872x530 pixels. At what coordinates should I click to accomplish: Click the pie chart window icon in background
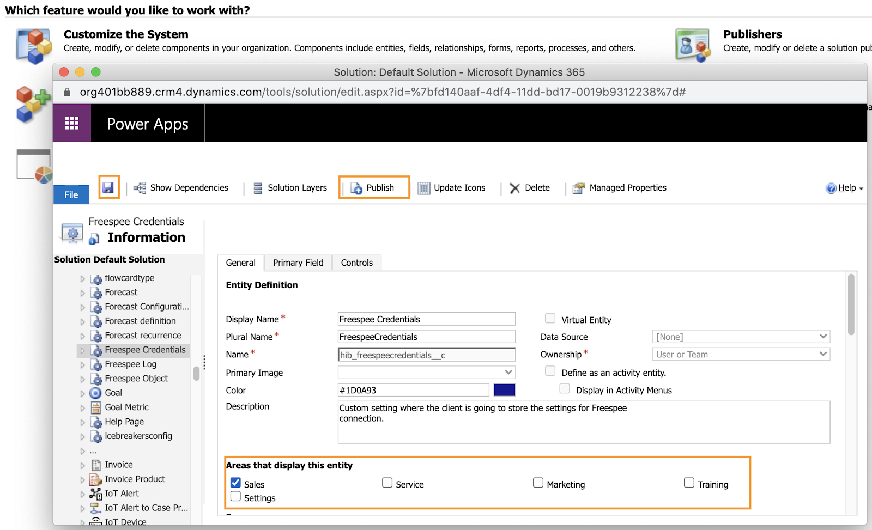click(34, 166)
